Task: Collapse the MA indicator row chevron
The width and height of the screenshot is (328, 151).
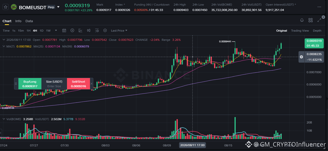Action: point(4,46)
